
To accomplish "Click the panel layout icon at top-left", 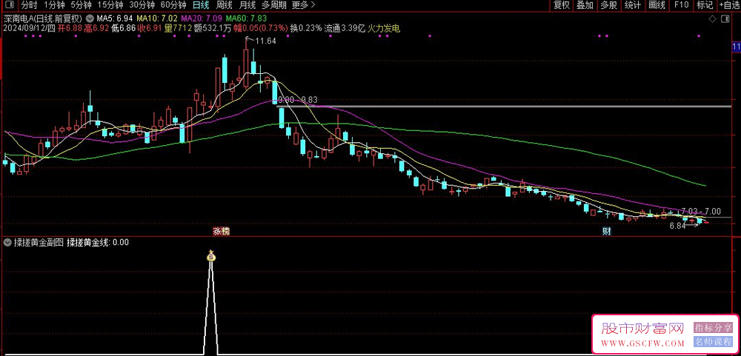I will tap(10, 5).
